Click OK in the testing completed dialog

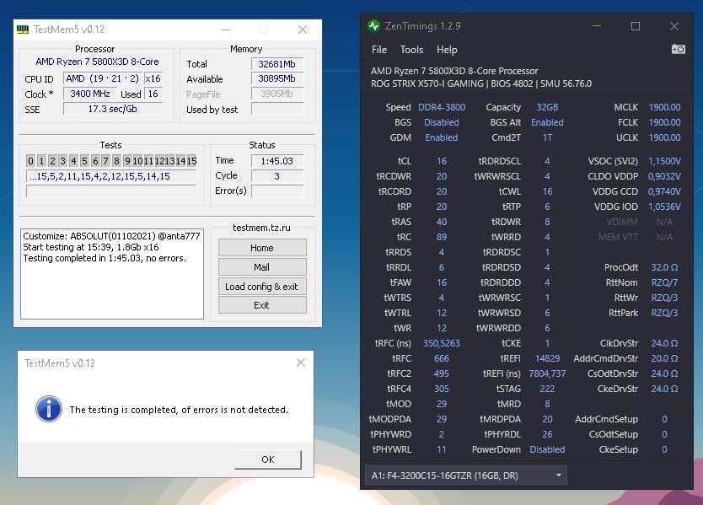pos(268,459)
